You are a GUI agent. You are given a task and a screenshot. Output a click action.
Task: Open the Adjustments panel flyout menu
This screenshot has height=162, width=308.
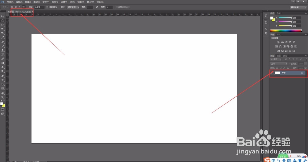point(306,34)
